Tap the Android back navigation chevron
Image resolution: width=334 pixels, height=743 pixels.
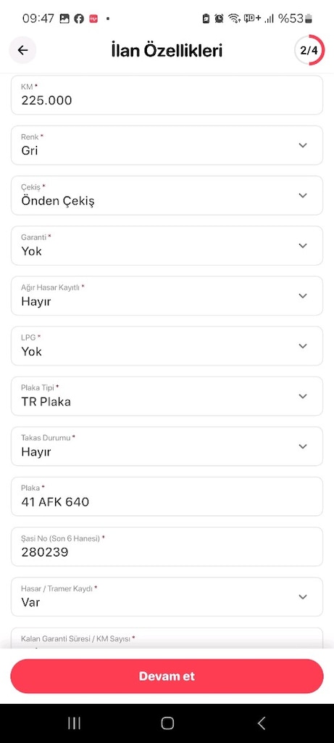[261, 723]
